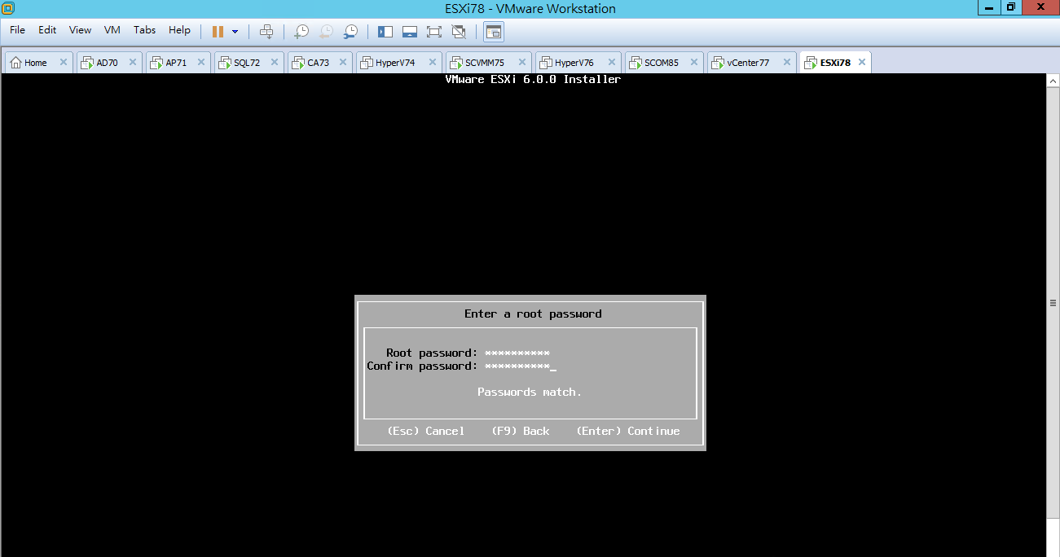Click the Confirm password field
The width and height of the screenshot is (1060, 557).
(520, 366)
